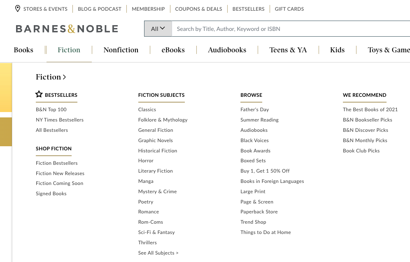Select the Nonfiction menu tab
This screenshot has width=410, height=262.
click(121, 50)
